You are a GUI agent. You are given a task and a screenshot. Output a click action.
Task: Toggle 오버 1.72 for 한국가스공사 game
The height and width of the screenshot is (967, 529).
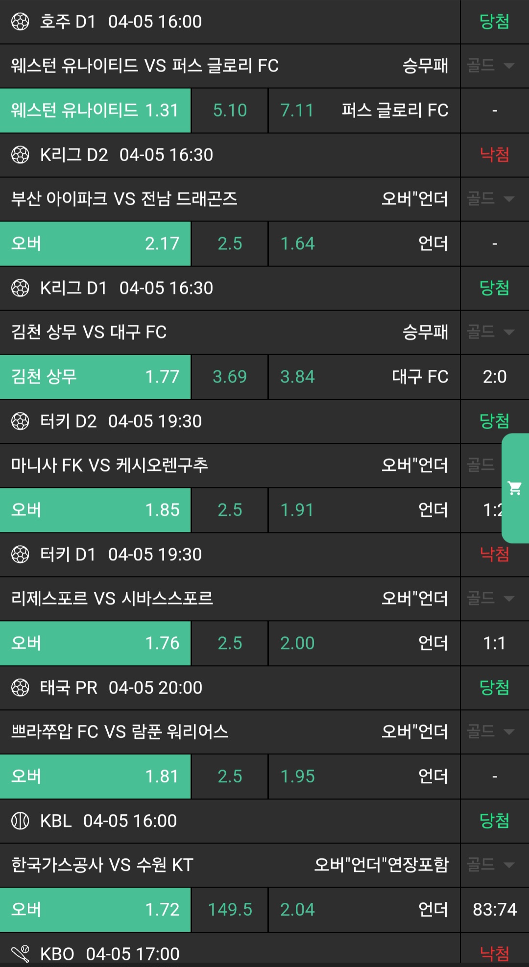click(95, 910)
